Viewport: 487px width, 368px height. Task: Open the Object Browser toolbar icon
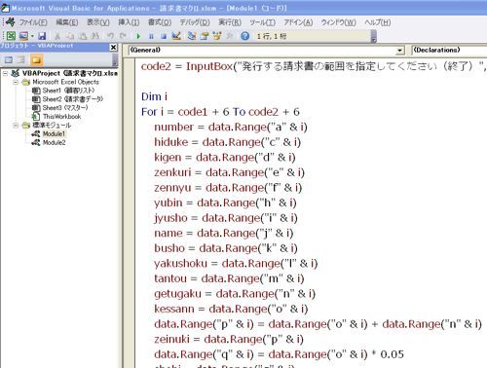[x=217, y=36]
